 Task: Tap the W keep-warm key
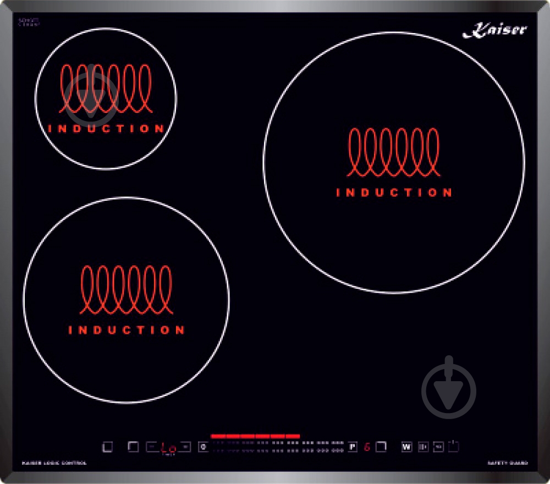tap(406, 447)
